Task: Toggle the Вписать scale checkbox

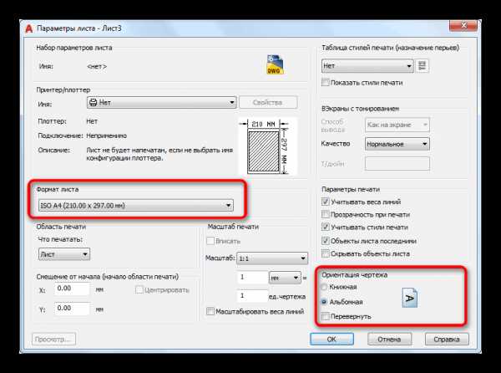Action: tap(210, 241)
